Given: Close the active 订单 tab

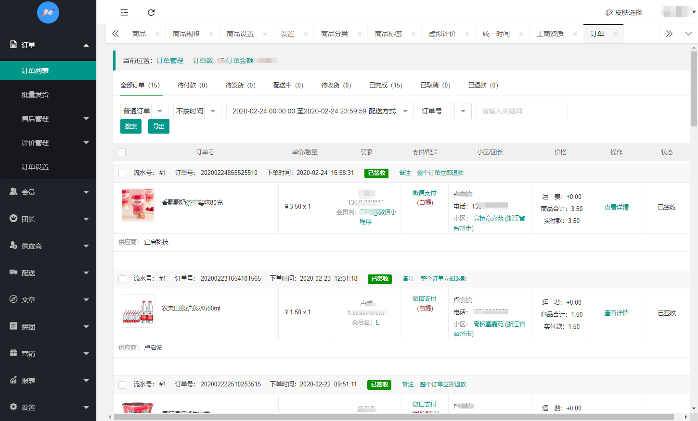Looking at the screenshot, I should click(x=616, y=34).
